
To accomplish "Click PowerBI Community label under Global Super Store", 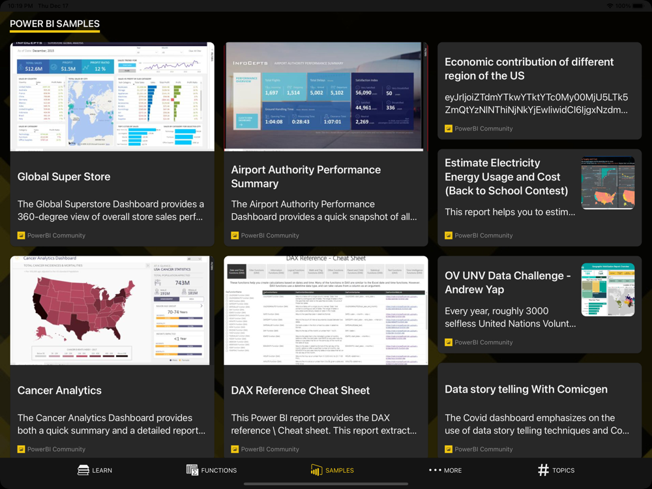I will coord(57,235).
